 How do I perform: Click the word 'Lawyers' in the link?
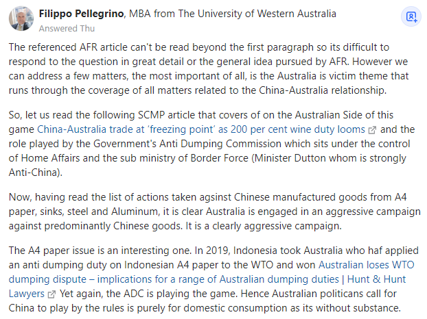coord(26,294)
